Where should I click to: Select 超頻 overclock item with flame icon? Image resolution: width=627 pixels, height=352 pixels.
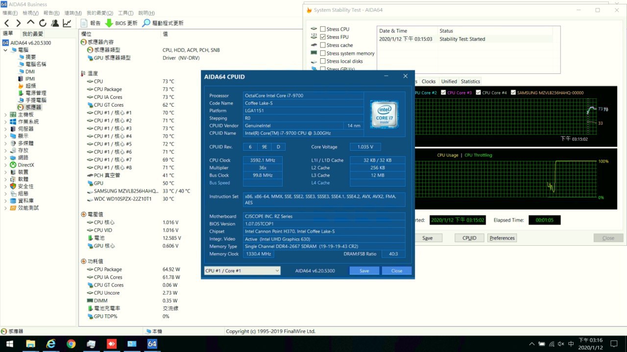pyautogui.click(x=30, y=86)
